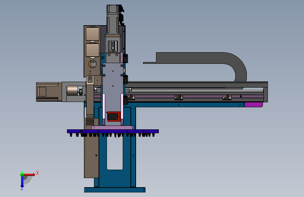Select the red sensor block on carriage

click(x=114, y=116)
